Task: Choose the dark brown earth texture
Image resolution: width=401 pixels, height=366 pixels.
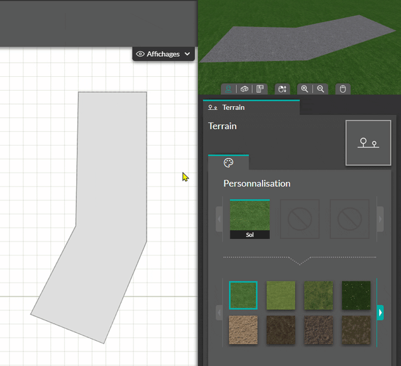Action: tap(281, 330)
